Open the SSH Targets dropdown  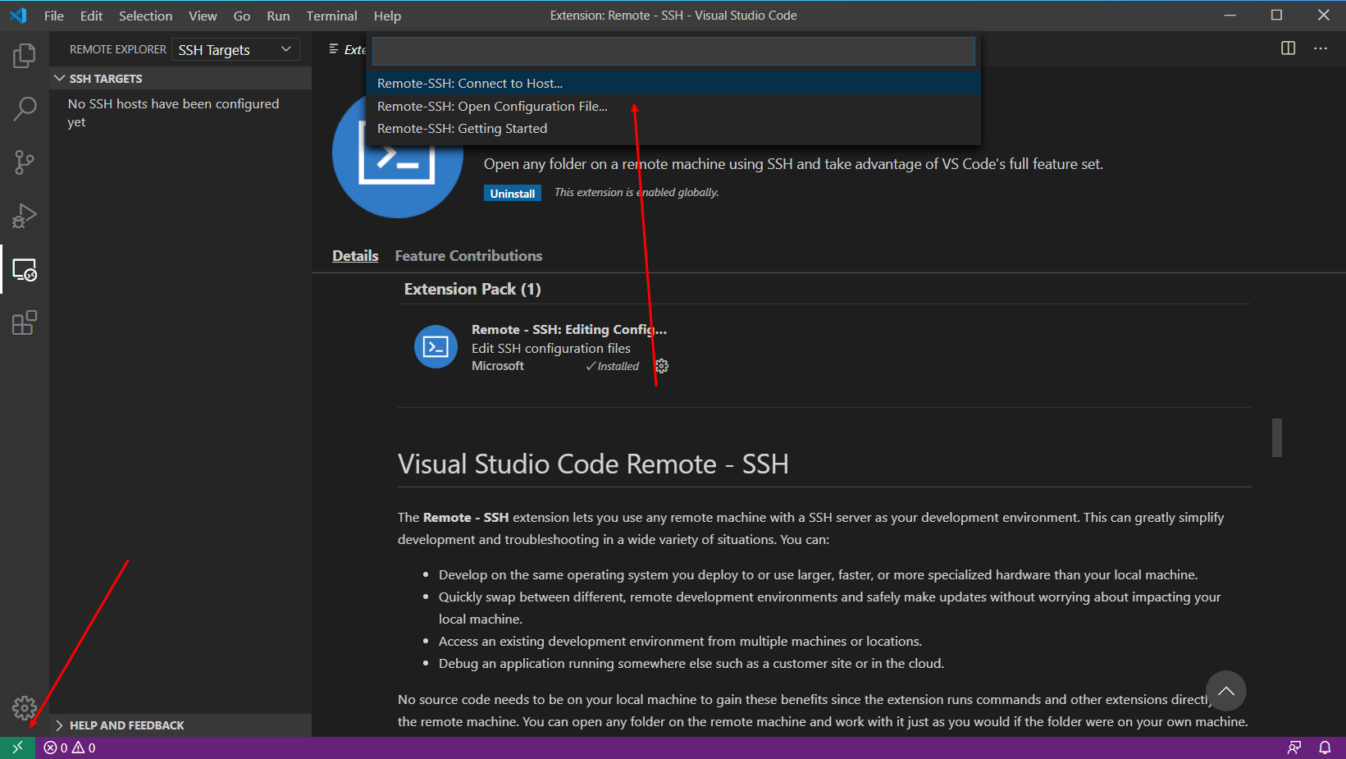(x=235, y=49)
